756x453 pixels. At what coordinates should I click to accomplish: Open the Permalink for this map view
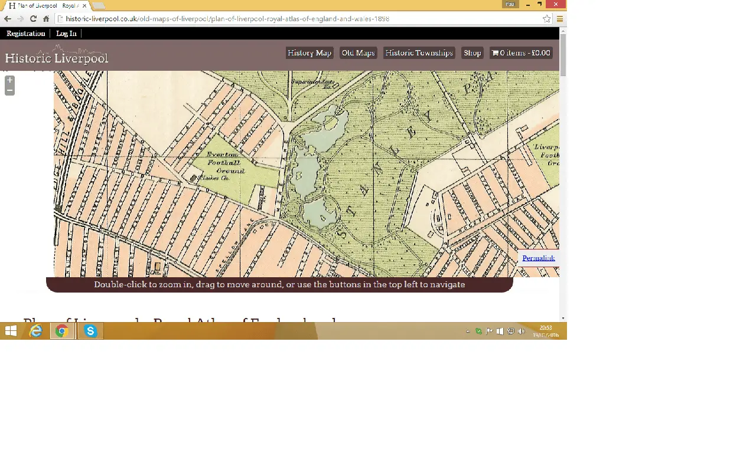click(538, 258)
